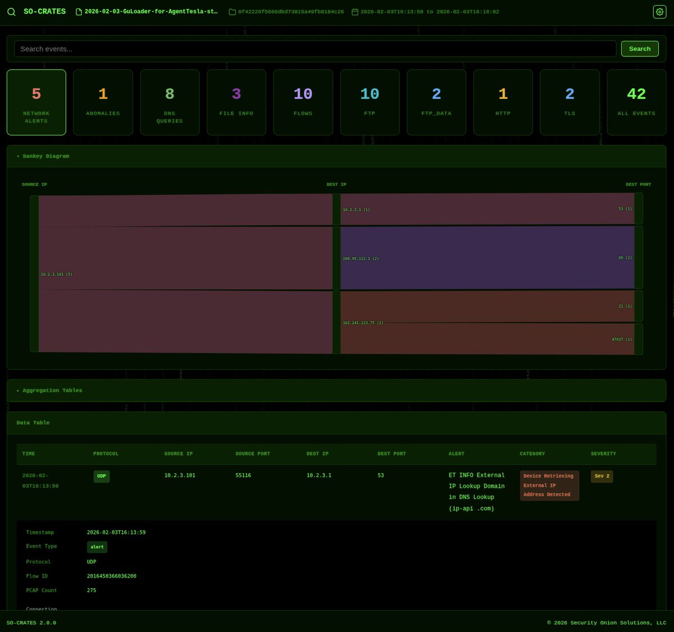This screenshot has width=674, height=632.
Task: Select dest IP node 208.95.112.1 in Sankey
Action: pos(336,258)
